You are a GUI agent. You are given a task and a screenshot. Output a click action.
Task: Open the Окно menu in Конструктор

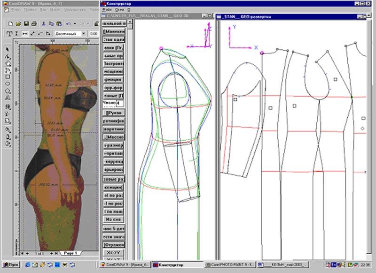point(119,9)
